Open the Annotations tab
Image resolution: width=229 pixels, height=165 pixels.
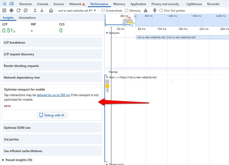click(27, 18)
